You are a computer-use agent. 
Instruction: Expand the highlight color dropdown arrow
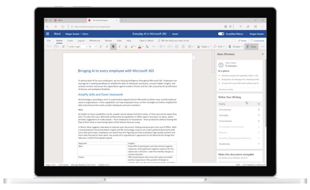(135, 47)
